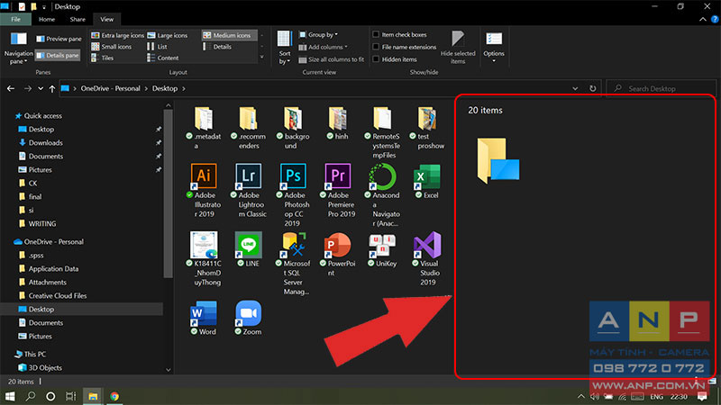
Task: Refresh the current folder view
Action: [593, 88]
